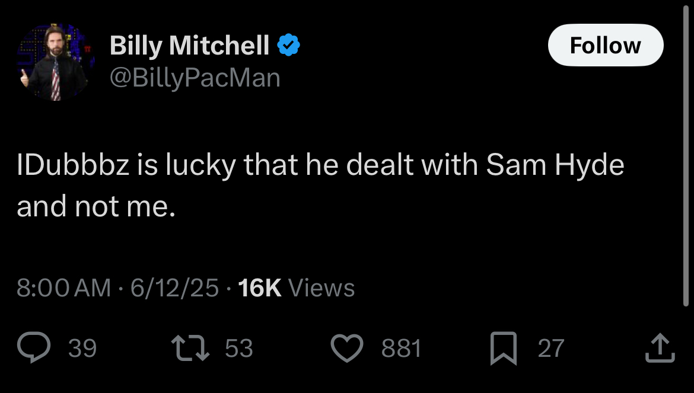Click the 8:00 AM timestamp

click(63, 288)
